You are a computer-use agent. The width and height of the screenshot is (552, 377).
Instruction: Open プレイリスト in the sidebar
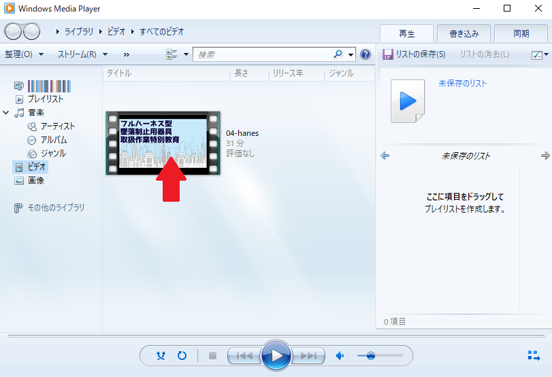click(x=46, y=99)
